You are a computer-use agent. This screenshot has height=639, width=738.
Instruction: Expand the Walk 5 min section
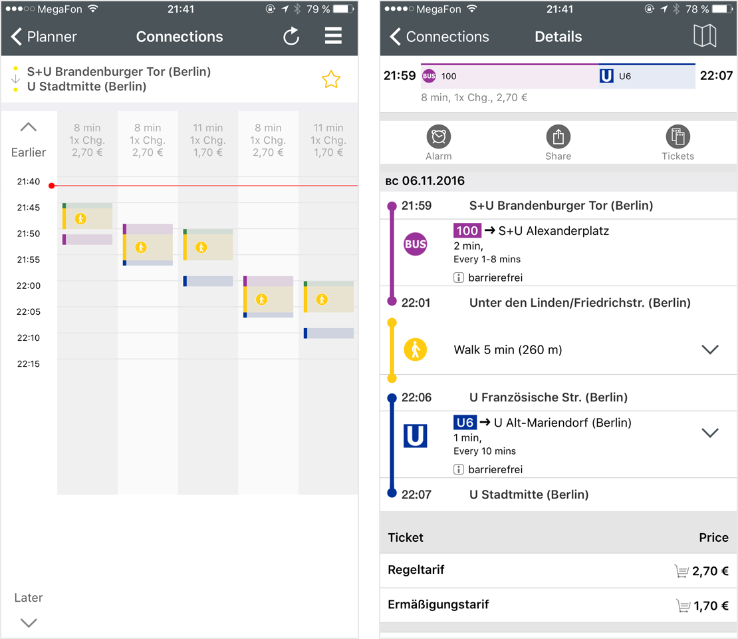(710, 349)
